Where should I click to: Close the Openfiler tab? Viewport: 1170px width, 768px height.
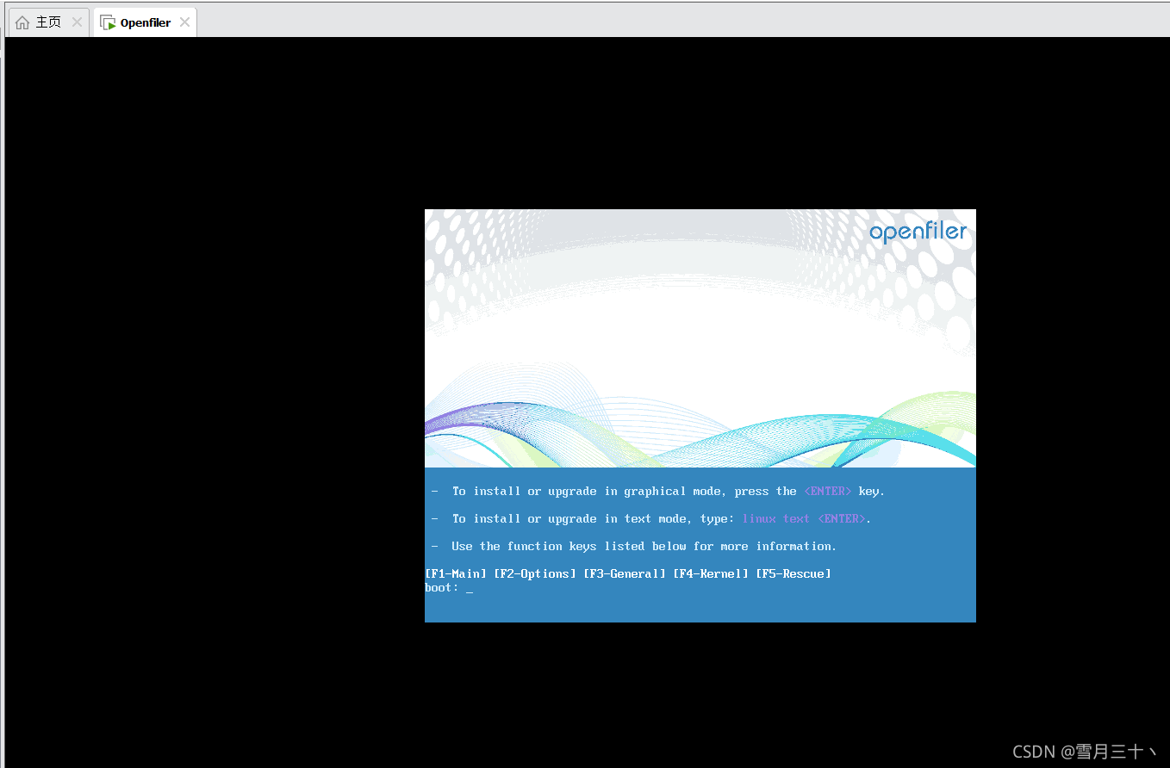pyautogui.click(x=184, y=22)
